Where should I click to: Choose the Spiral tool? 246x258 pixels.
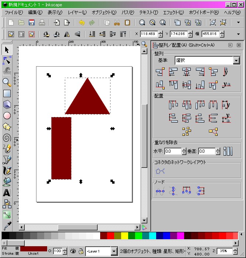tap(7, 138)
